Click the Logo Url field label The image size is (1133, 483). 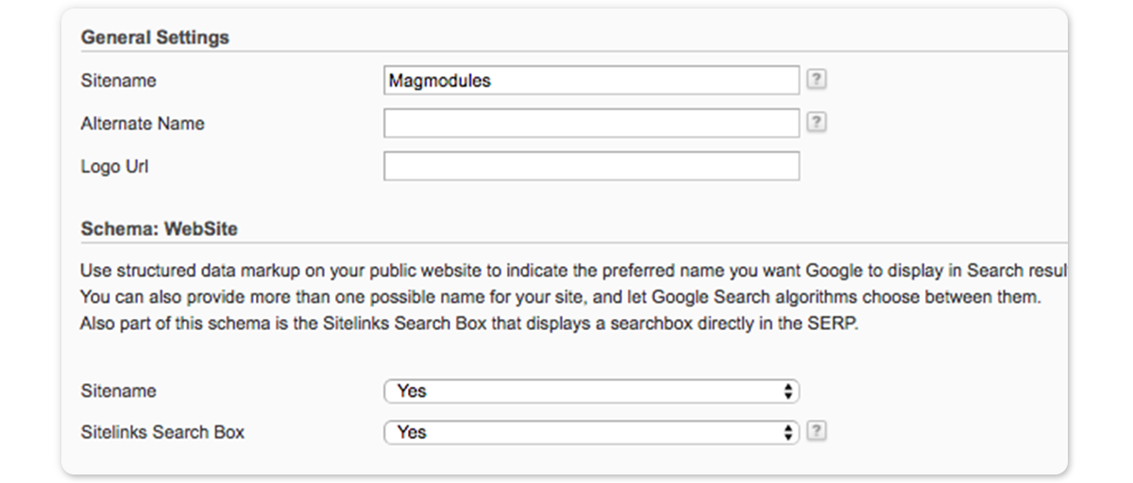coord(115,167)
